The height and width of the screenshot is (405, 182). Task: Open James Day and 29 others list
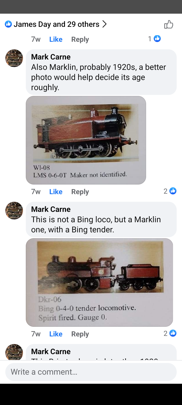tap(56, 24)
